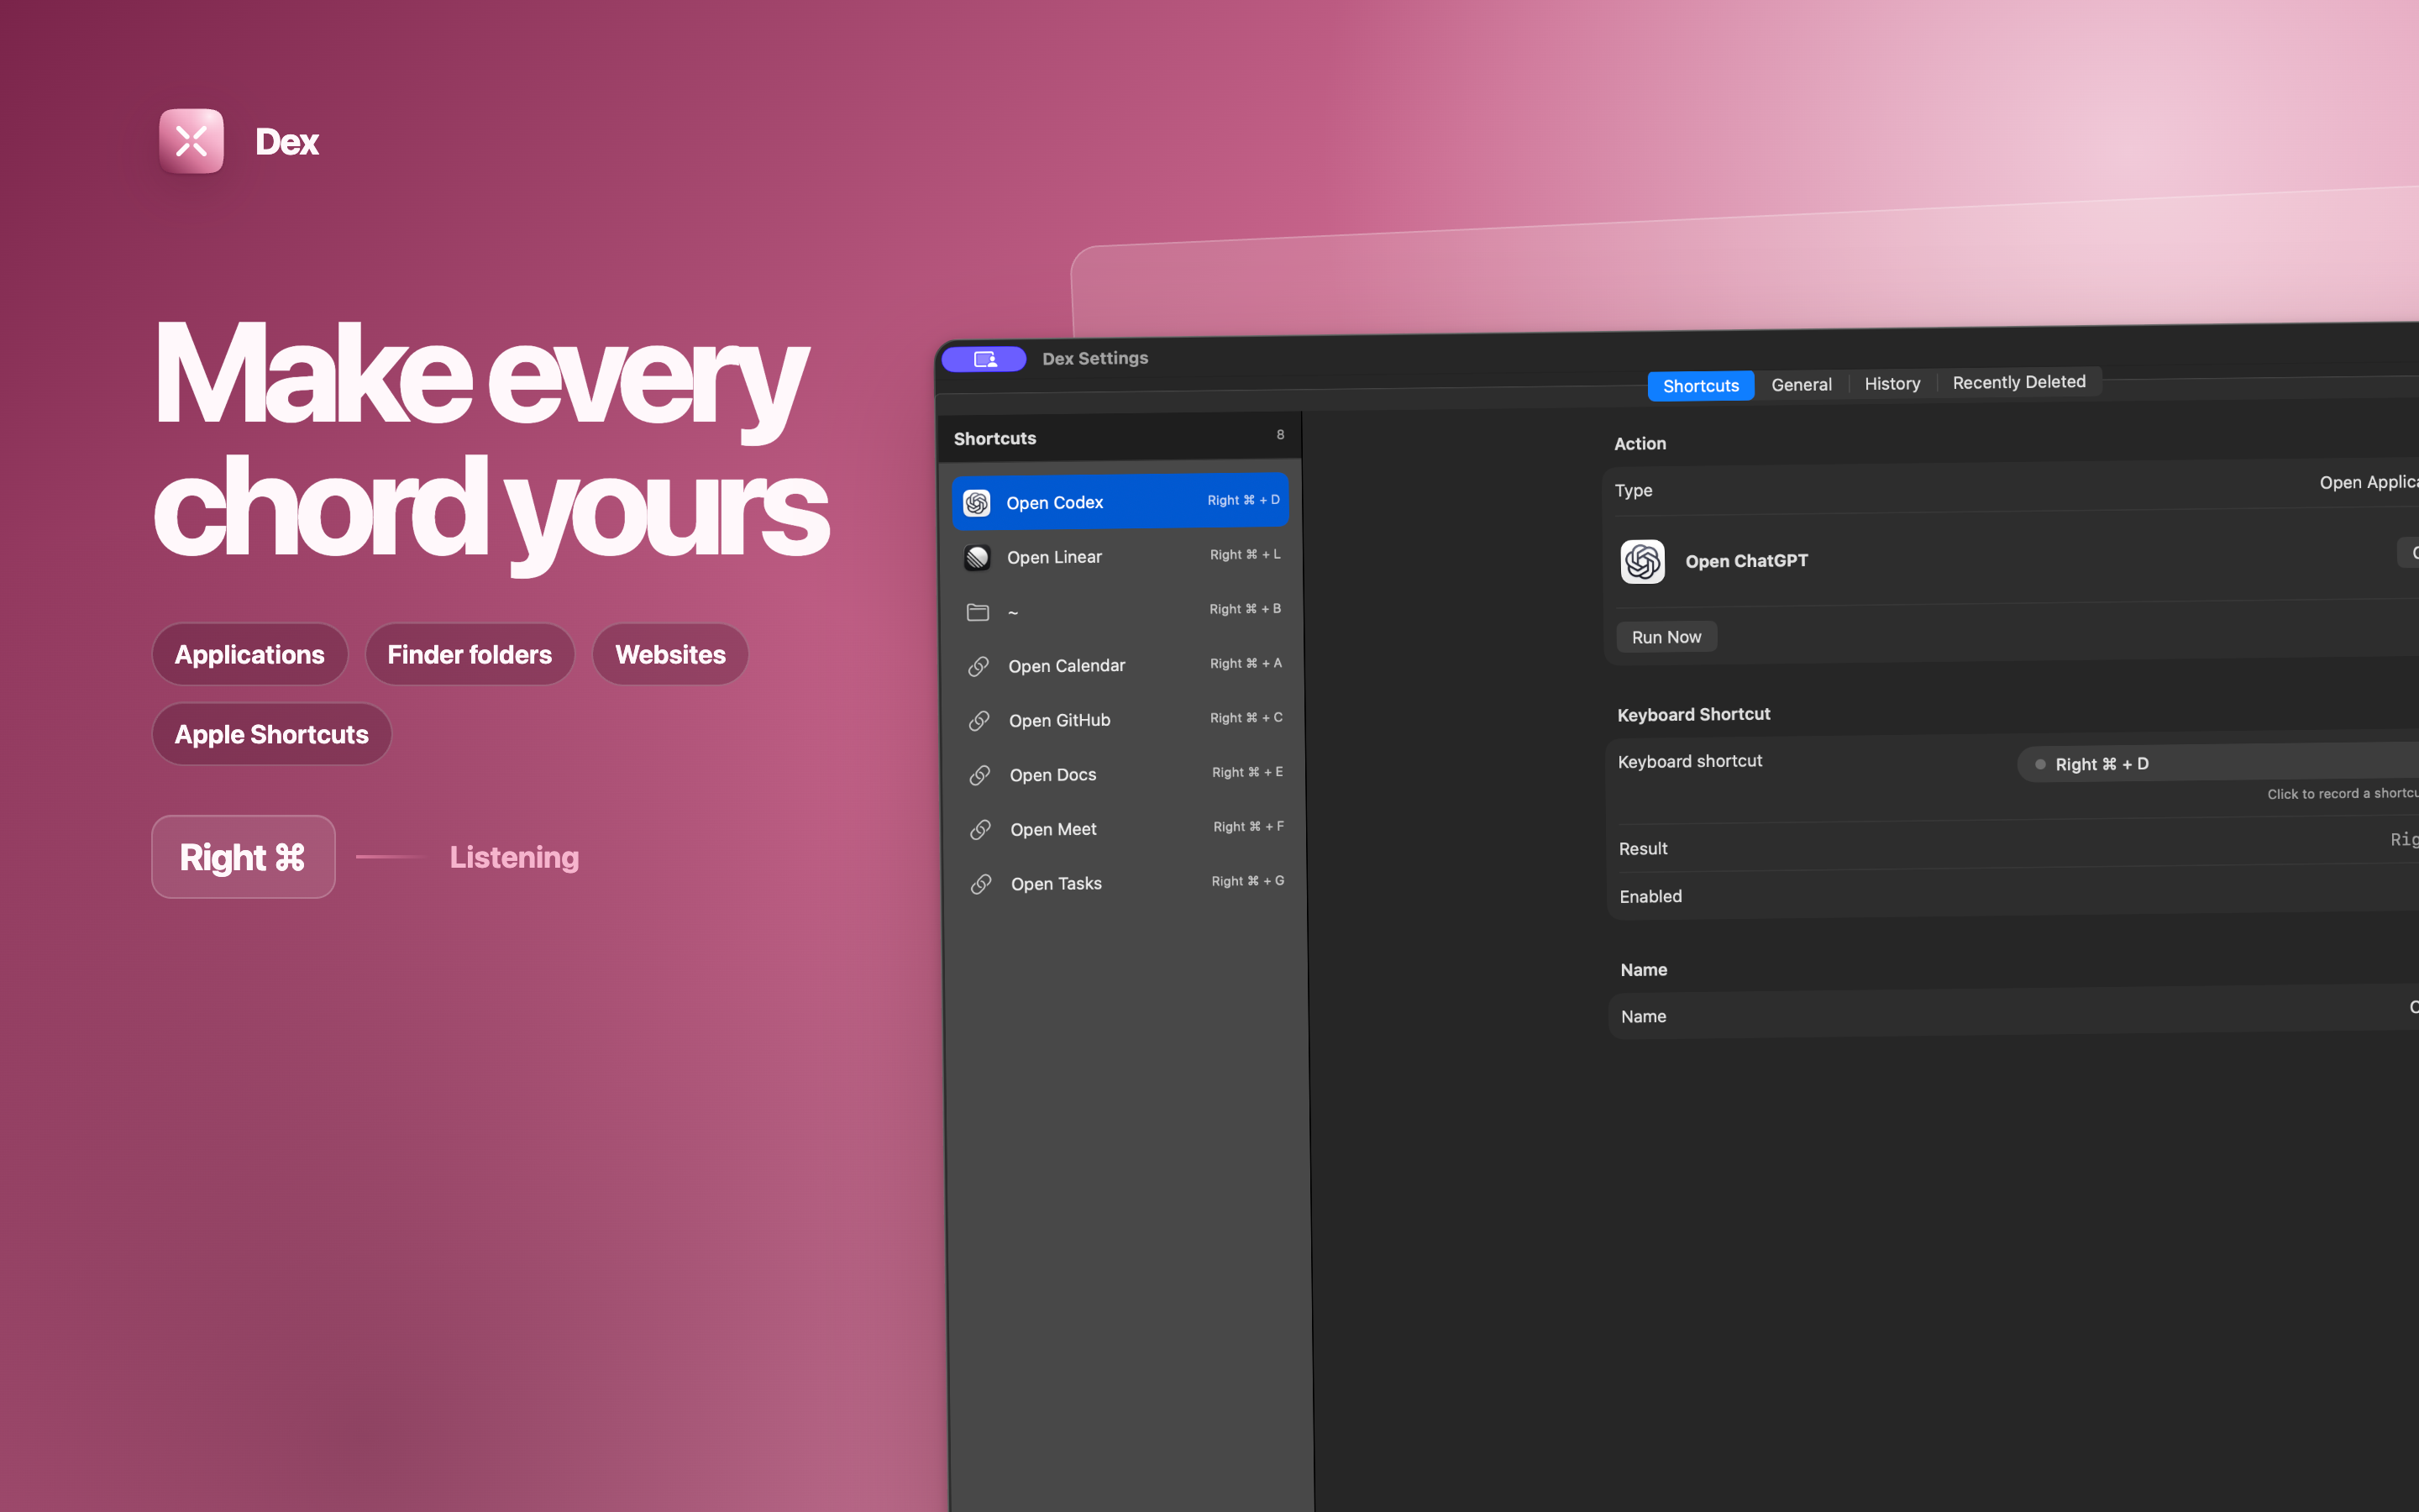Image resolution: width=2419 pixels, height=1512 pixels.
Task: Click the Keyboard shortcut recorder field
Action: [2217, 763]
